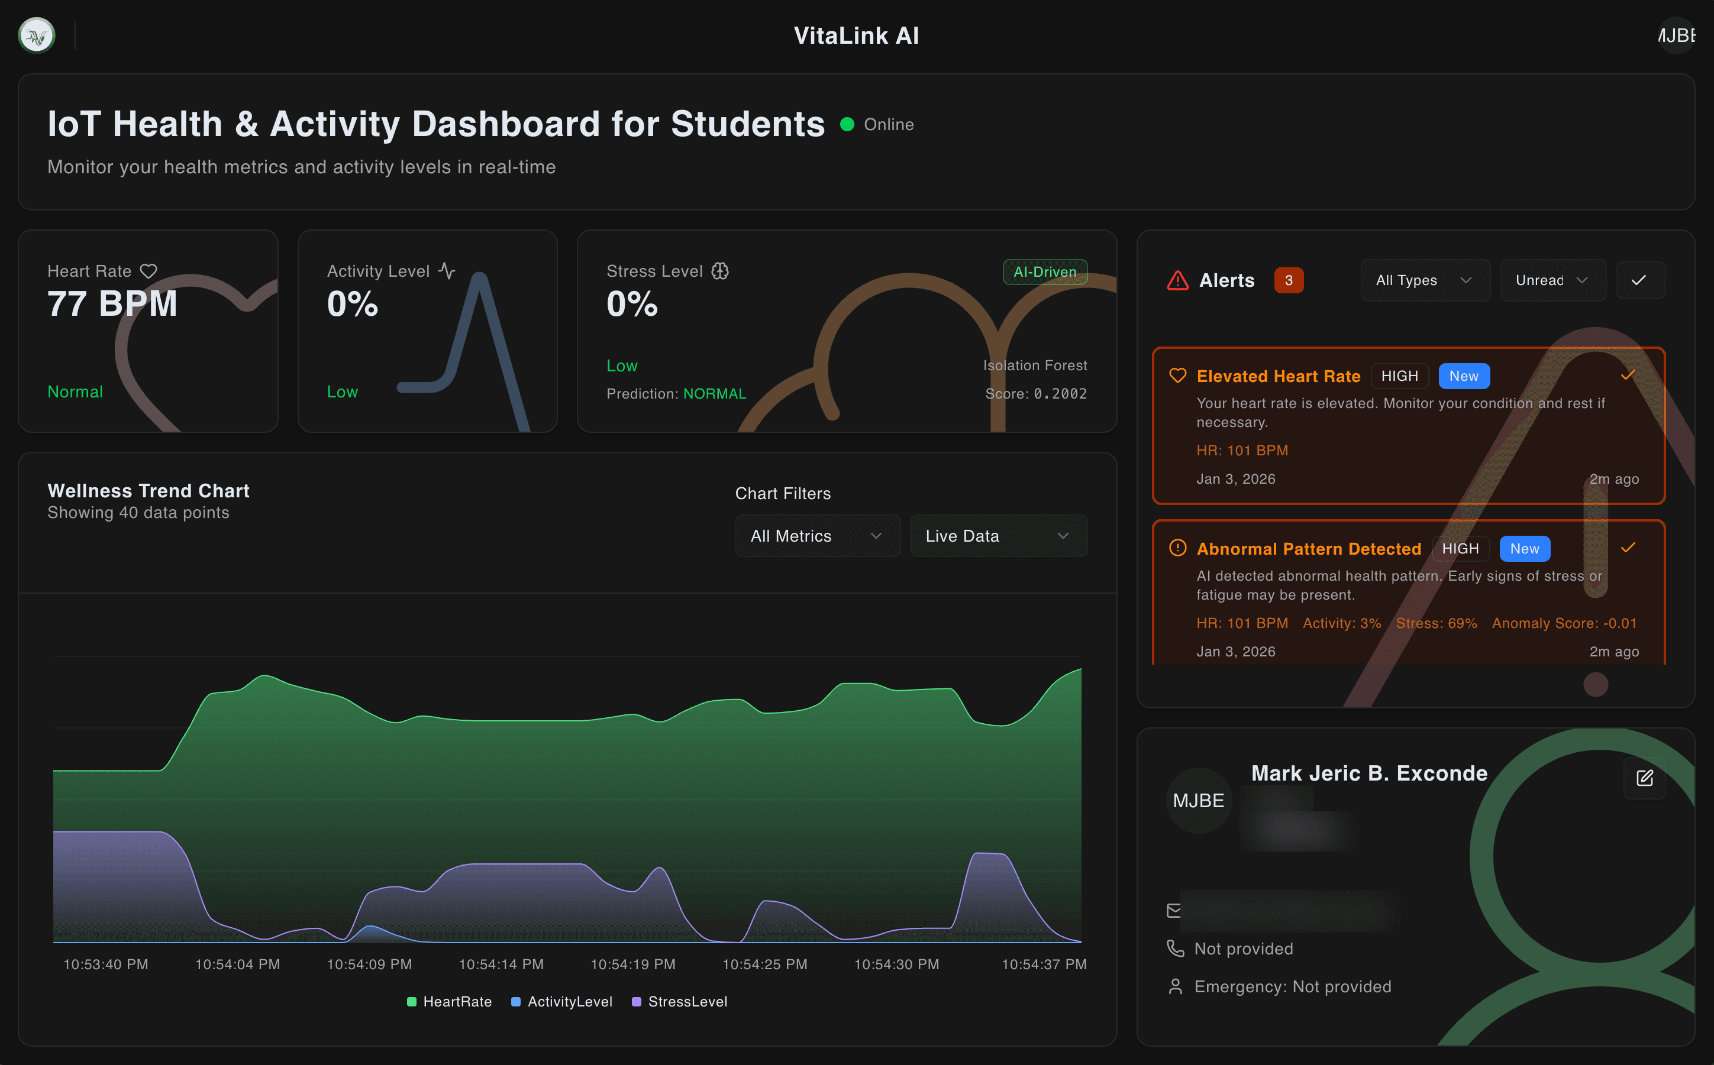Click the MJBE profile avatar circle
This screenshot has width=1714, height=1065.
coord(1199,800)
